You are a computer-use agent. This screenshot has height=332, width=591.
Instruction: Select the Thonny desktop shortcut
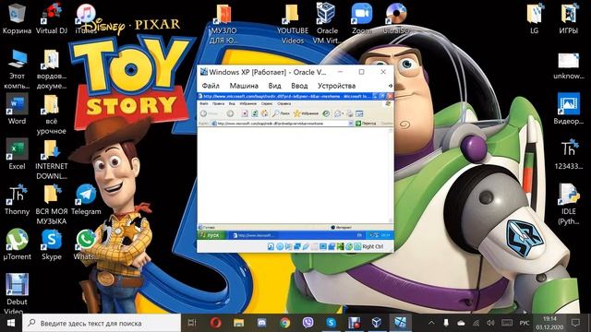coord(17,199)
